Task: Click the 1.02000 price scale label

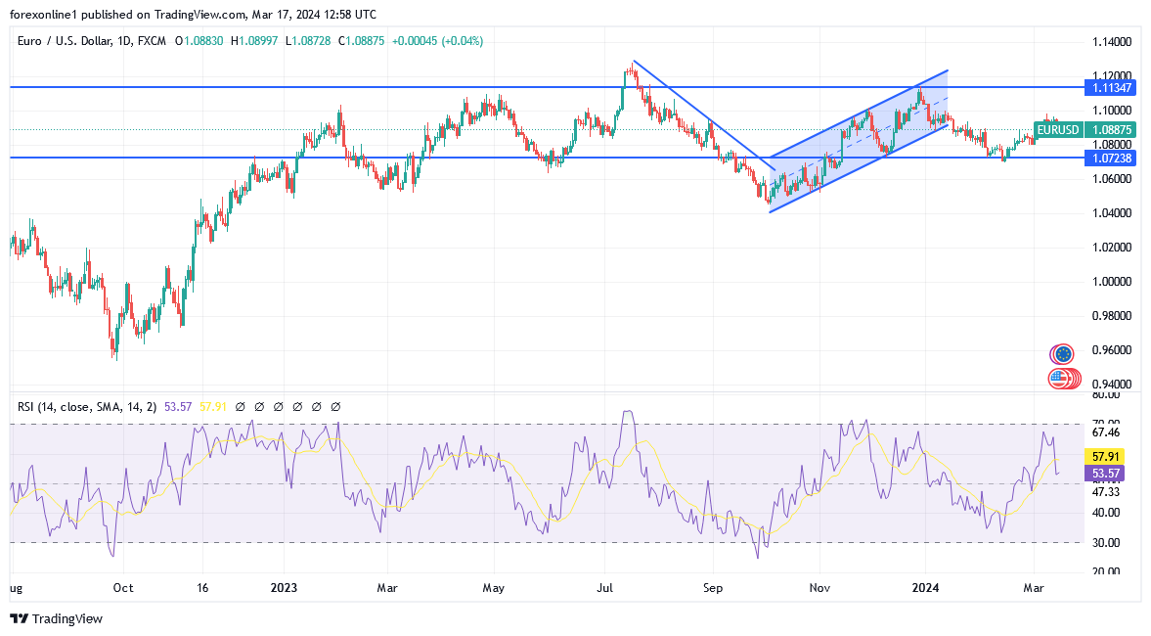Action: coord(1111,247)
